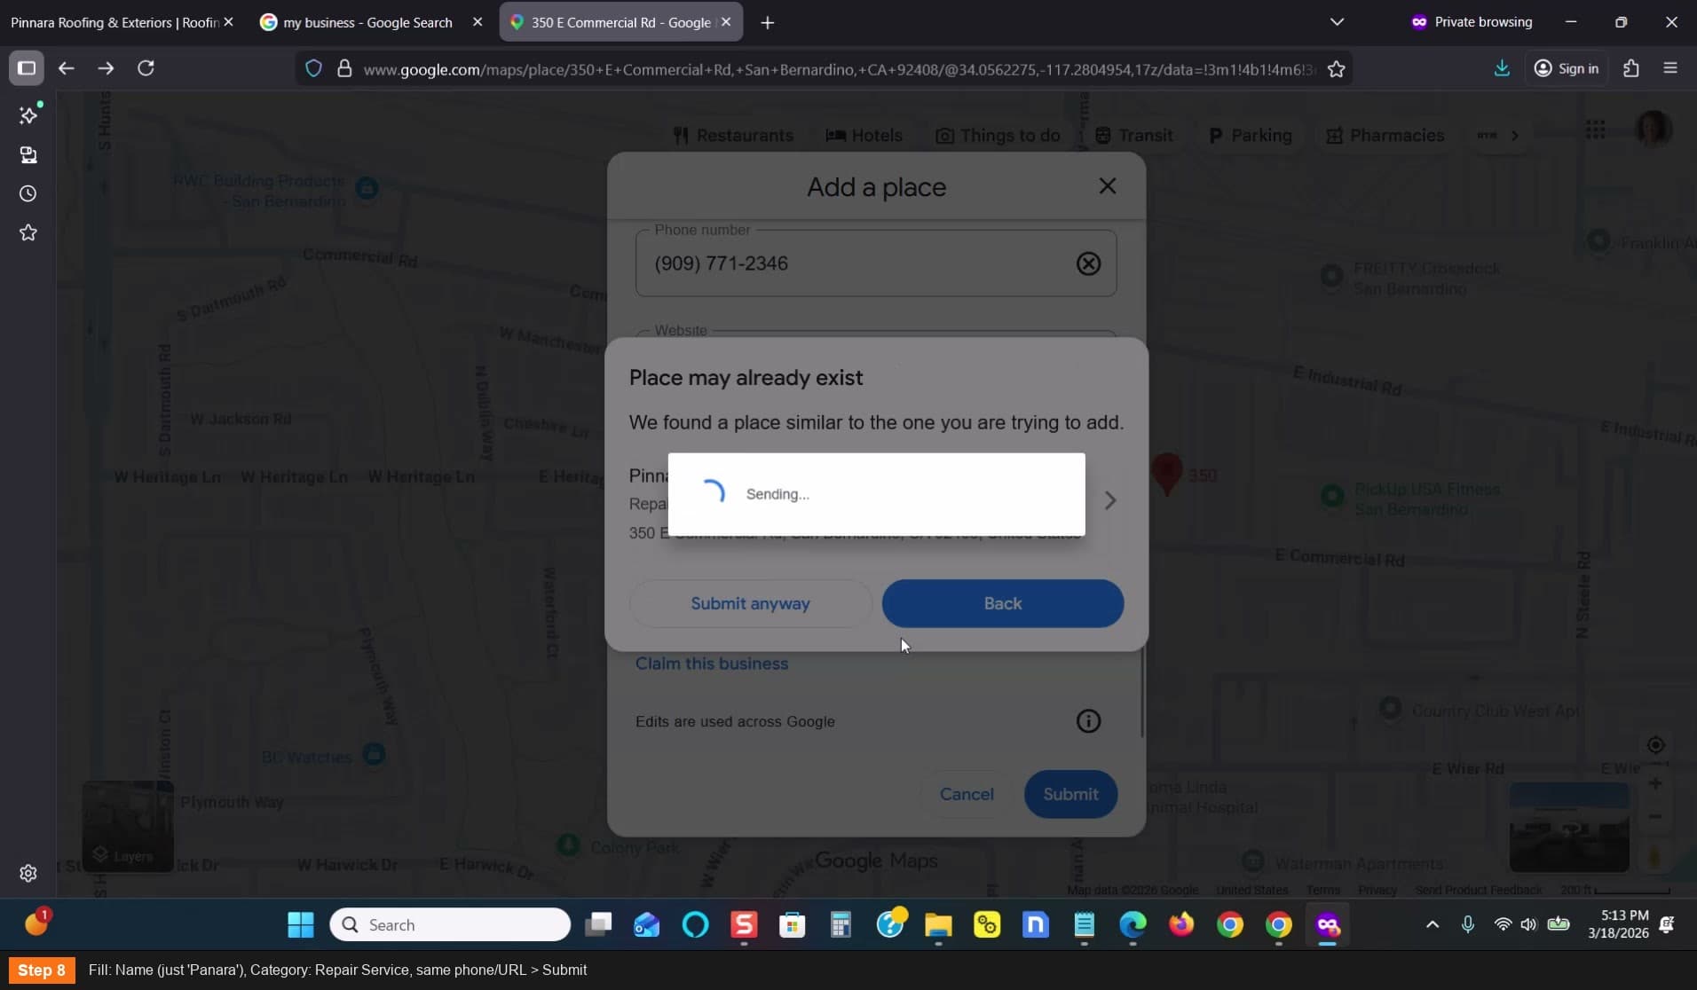
Task: Close the Add a place dialog
Action: click(1108, 186)
